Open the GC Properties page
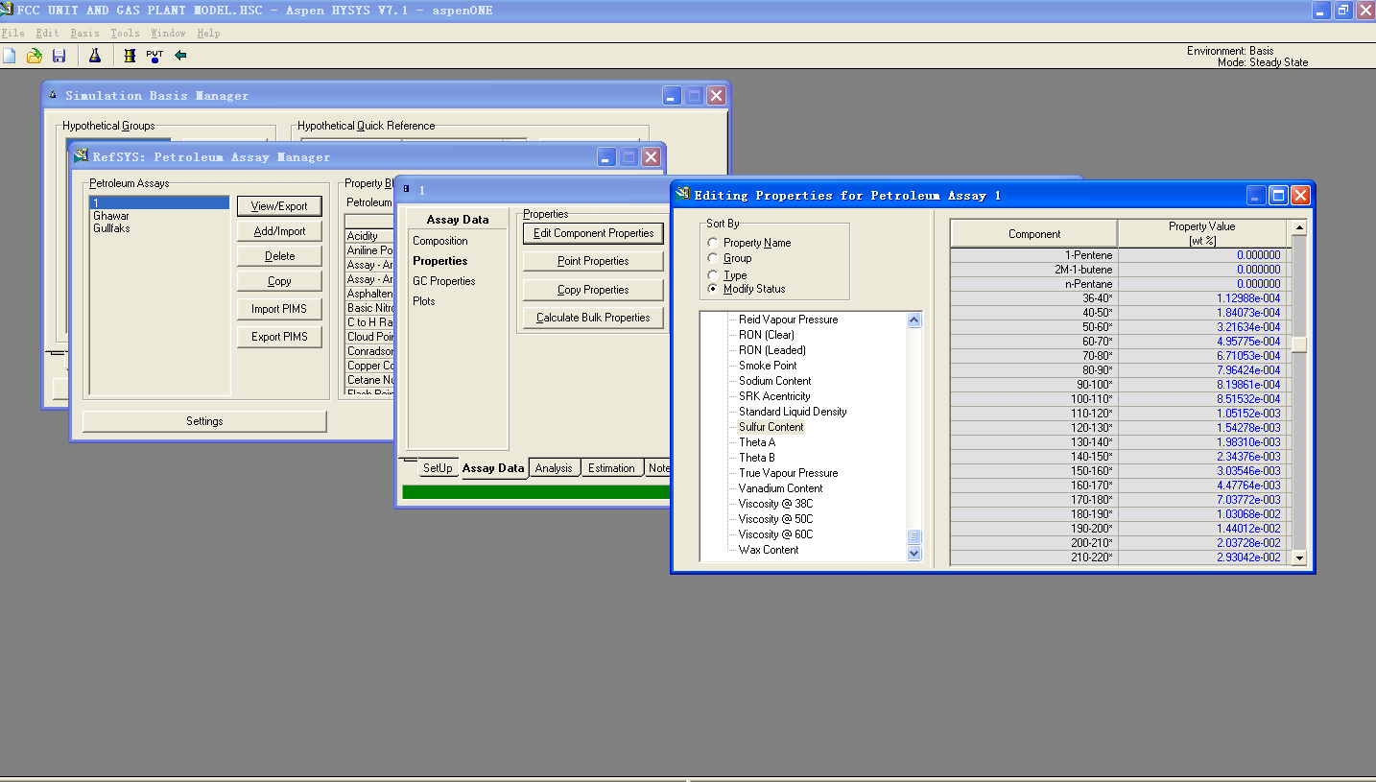 [x=444, y=281]
